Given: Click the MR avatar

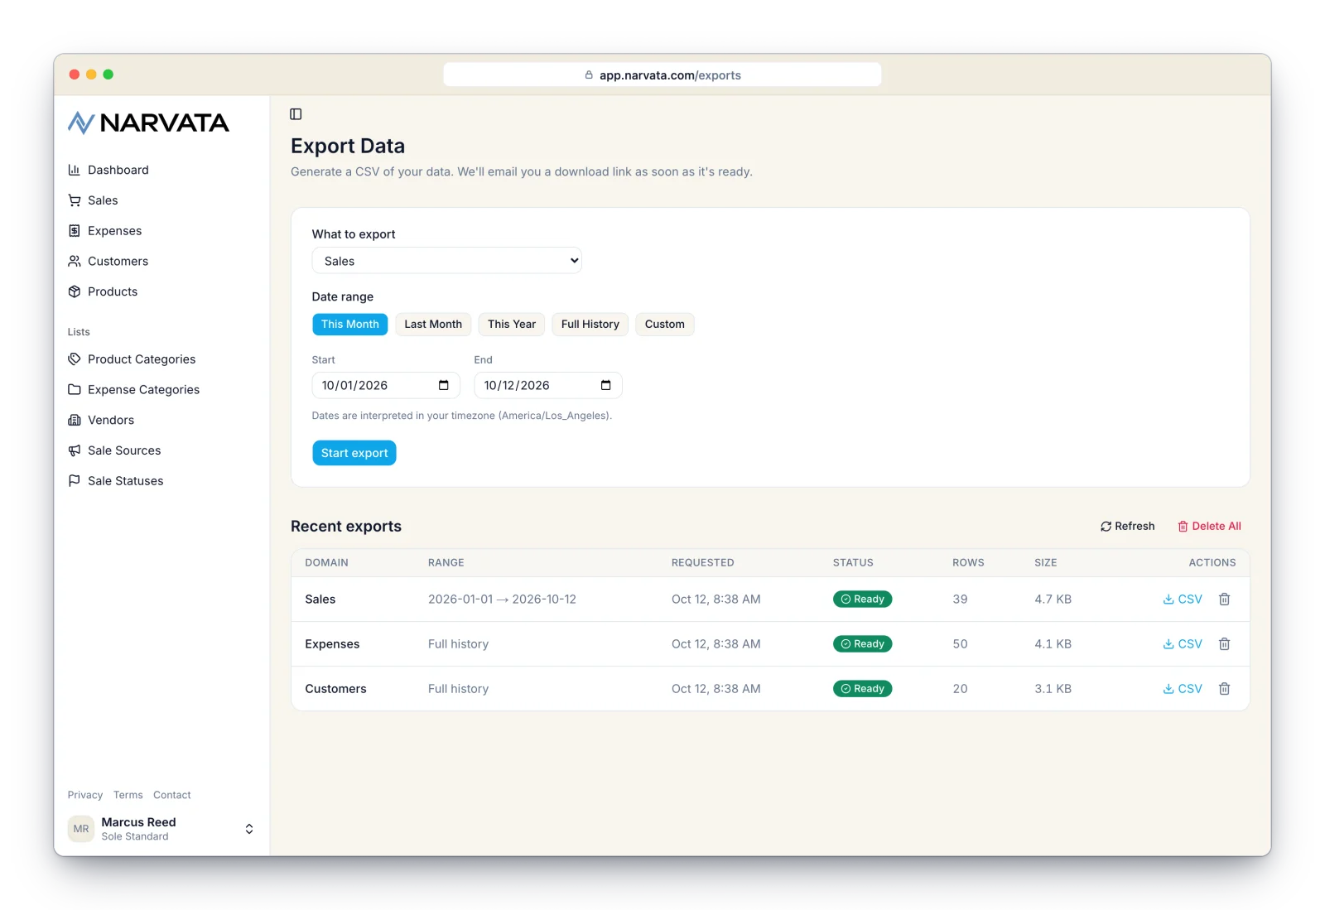Looking at the screenshot, I should coord(81,829).
